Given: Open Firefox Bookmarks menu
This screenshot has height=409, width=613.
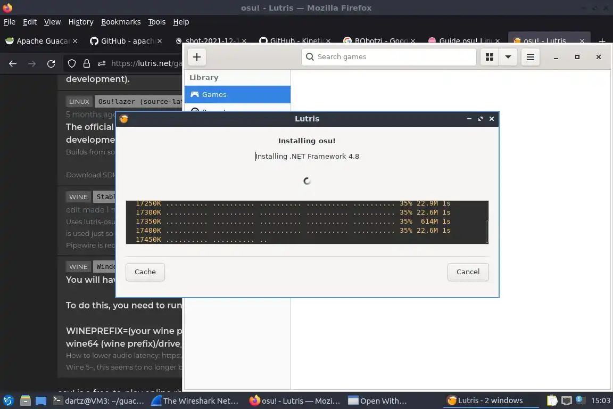Looking at the screenshot, I should 121,22.
